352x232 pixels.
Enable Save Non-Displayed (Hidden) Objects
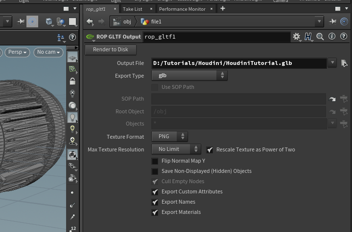tap(155, 171)
